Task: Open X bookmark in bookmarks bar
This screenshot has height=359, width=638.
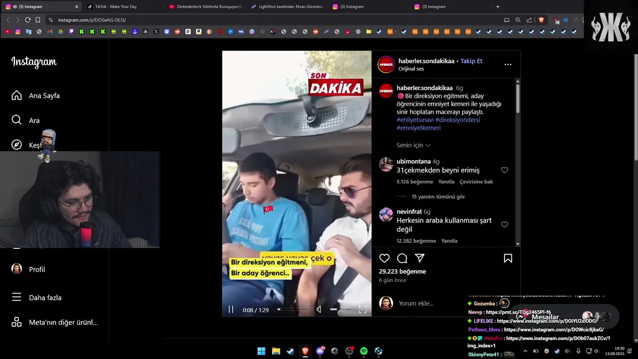Action: [x=156, y=31]
